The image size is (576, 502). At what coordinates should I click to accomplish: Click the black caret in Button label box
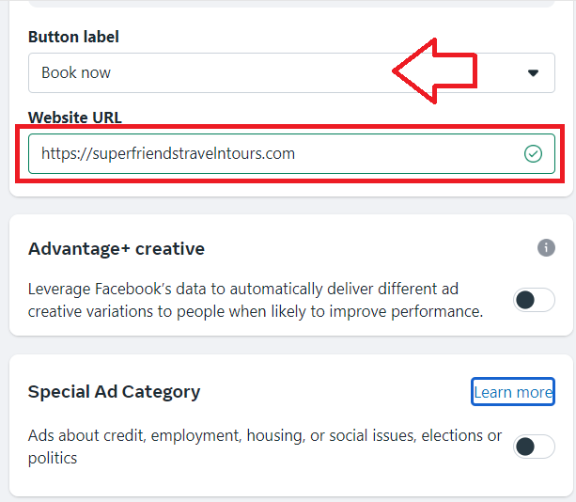coord(533,72)
